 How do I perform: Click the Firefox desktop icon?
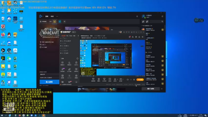(3, 35)
